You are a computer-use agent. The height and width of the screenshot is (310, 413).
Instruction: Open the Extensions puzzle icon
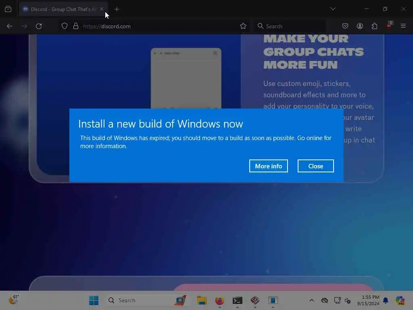pos(374,26)
